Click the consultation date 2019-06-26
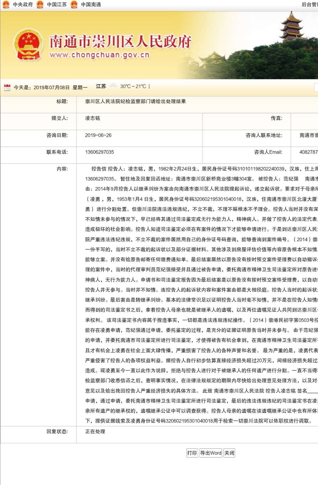Viewport: 318px width, 485px height. coord(98,135)
